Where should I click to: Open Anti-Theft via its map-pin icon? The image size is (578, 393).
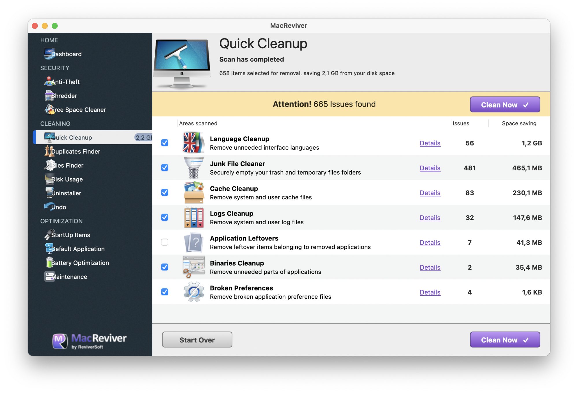49,81
